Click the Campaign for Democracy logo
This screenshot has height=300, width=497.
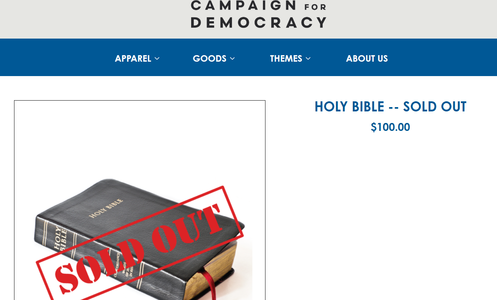pyautogui.click(x=259, y=14)
